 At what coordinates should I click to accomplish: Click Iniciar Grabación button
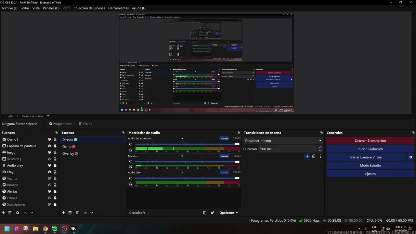[370, 149]
